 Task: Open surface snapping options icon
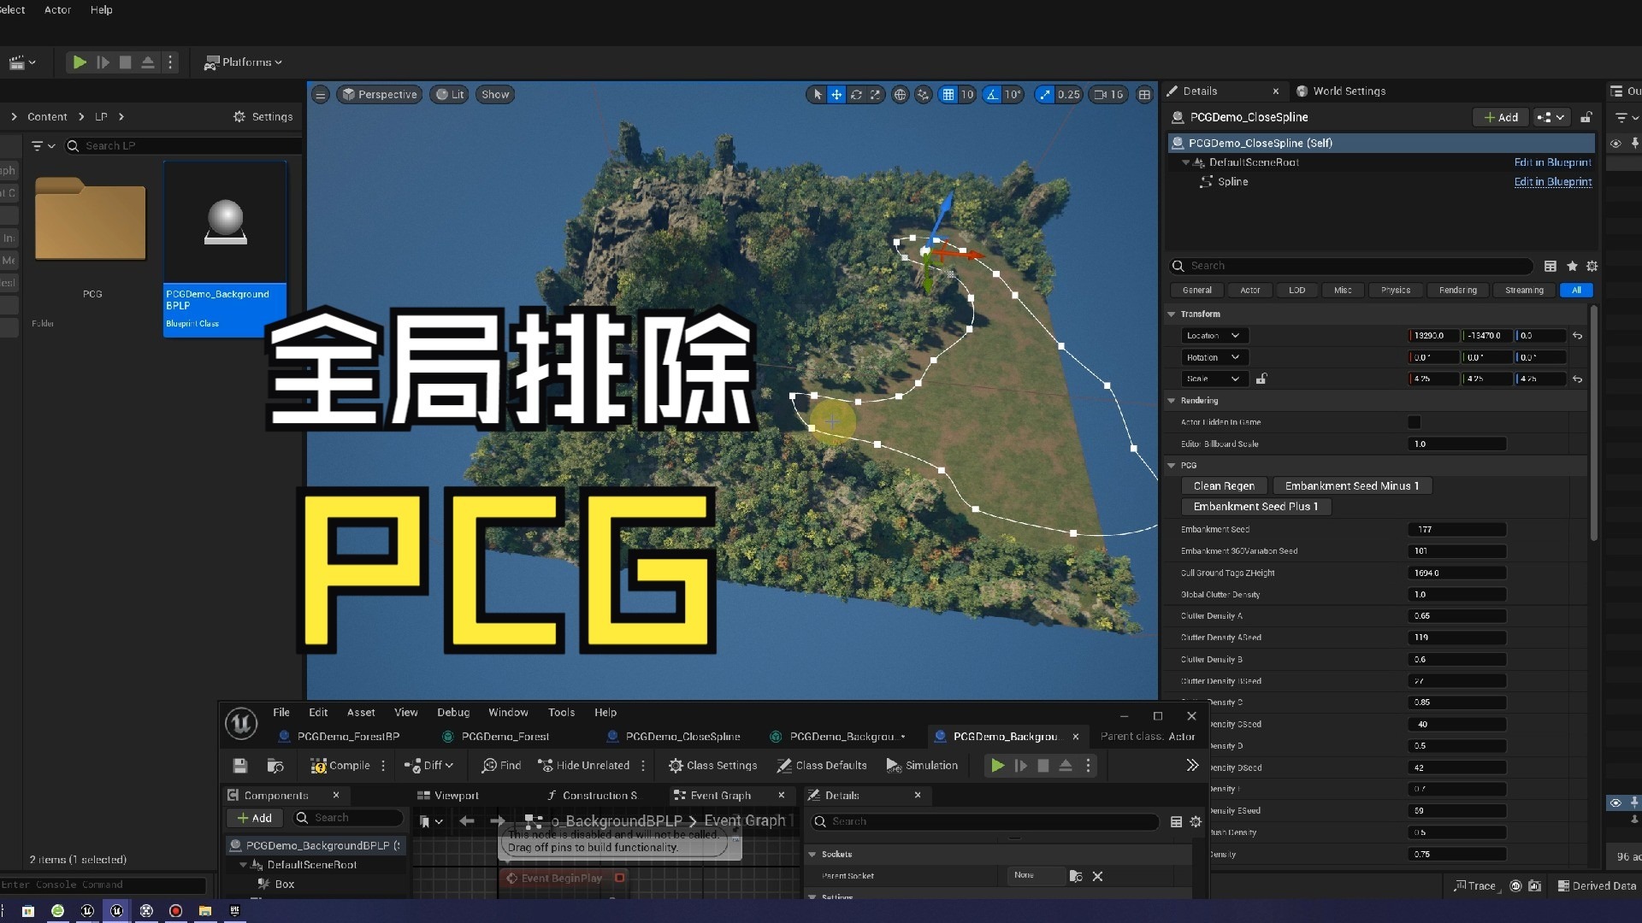coord(923,95)
